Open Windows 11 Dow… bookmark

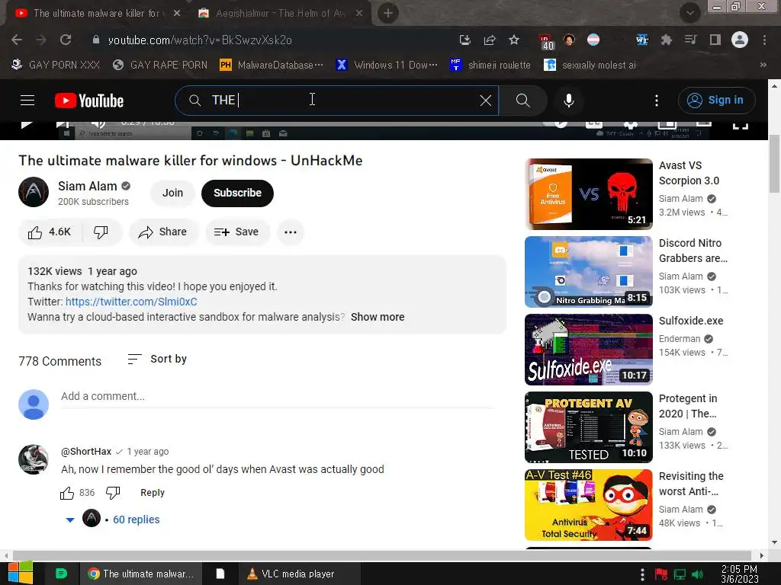387,65
